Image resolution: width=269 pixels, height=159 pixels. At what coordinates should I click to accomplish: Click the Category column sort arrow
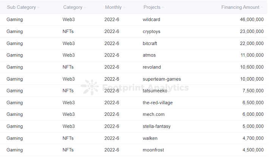(85, 8)
